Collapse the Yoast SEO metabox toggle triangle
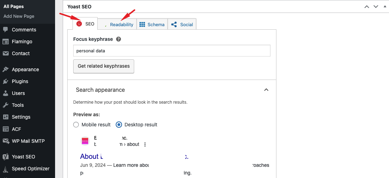389x178 pixels. (x=385, y=7)
